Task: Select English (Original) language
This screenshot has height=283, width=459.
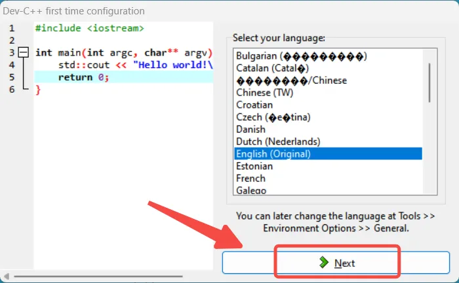Action: (328, 154)
